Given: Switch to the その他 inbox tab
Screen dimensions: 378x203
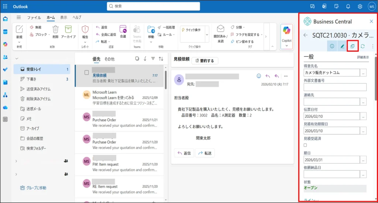Looking at the screenshot, I should (x=109, y=59).
